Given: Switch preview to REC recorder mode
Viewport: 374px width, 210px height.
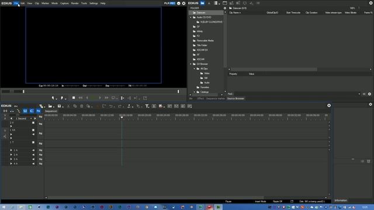Looking at the screenshot, I should 173,3.
